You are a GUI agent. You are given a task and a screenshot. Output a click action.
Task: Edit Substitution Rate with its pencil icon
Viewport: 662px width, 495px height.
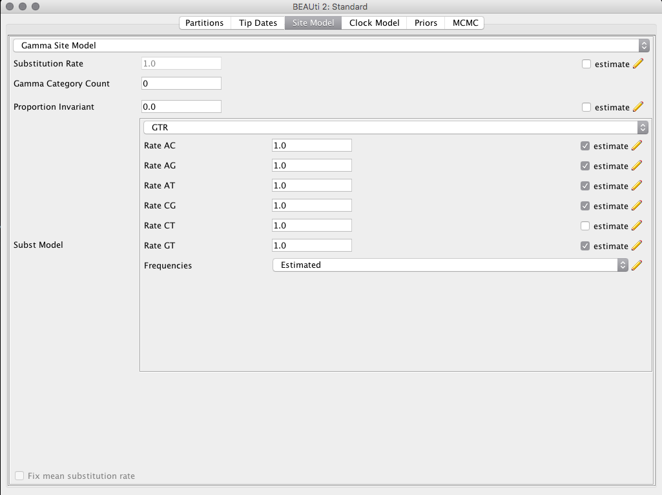pos(638,64)
